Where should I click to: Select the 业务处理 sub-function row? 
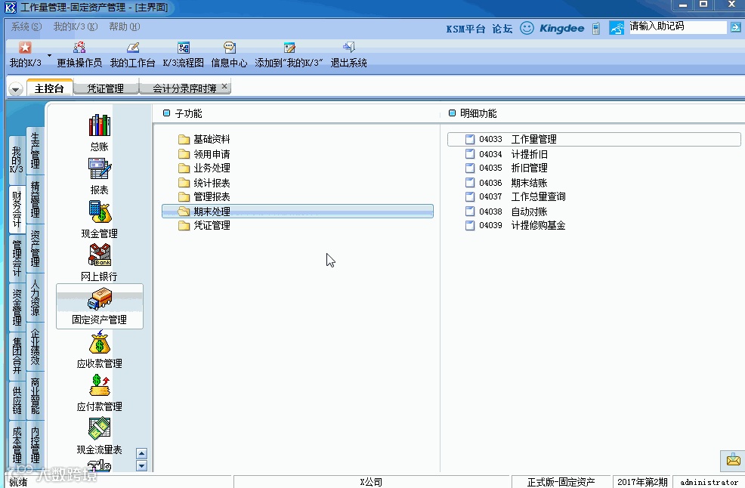[x=298, y=168]
